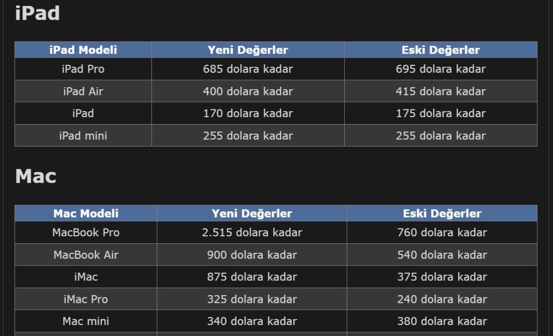Screen dimensions: 553x336
Task: Click the "Mac Modeli" column header
Action: click(x=86, y=213)
